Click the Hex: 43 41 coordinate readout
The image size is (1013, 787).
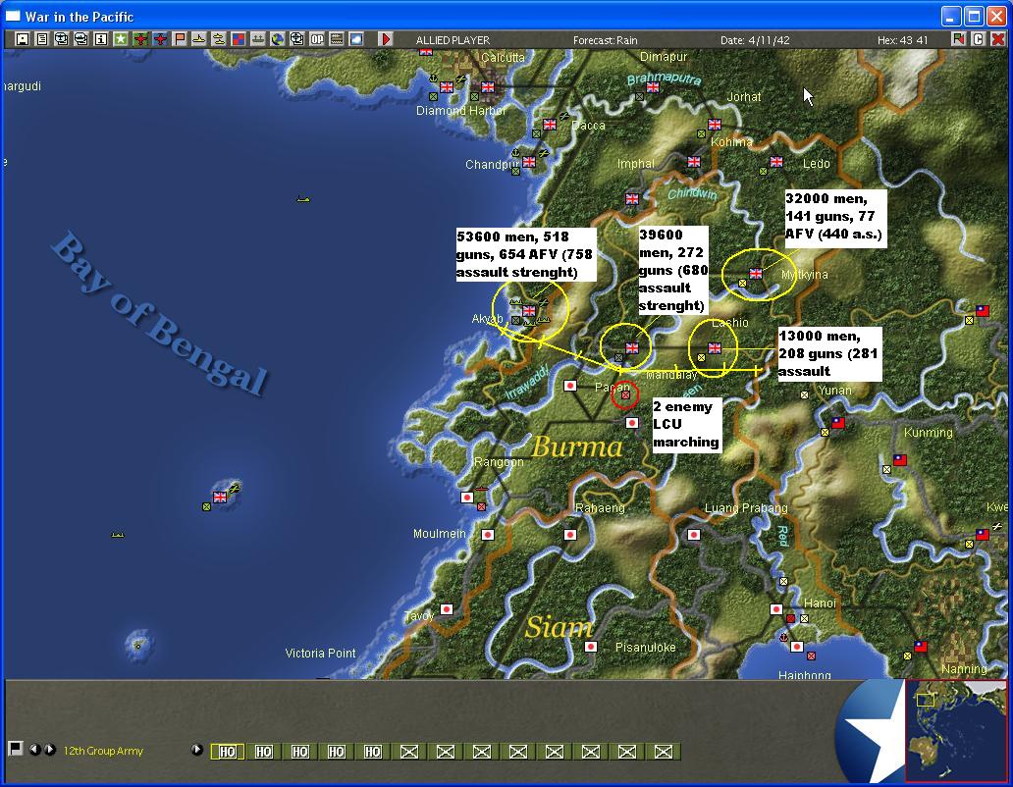click(902, 40)
